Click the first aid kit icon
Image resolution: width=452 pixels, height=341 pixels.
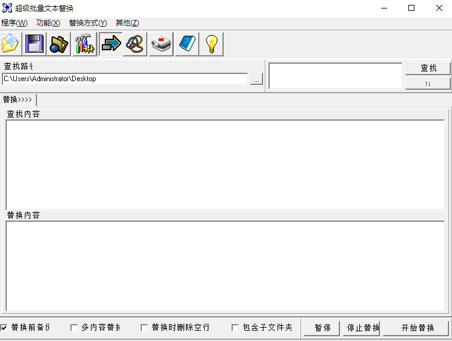[161, 44]
